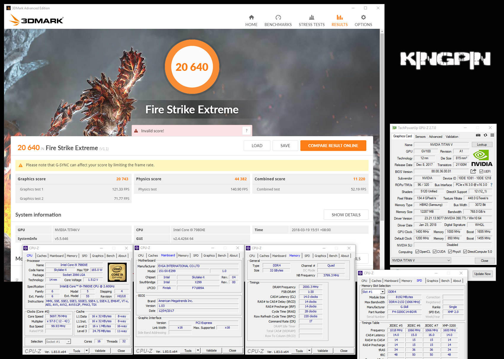Click the Lookup button in GPU-Z
This screenshot has height=359, width=504.
pos(482,145)
